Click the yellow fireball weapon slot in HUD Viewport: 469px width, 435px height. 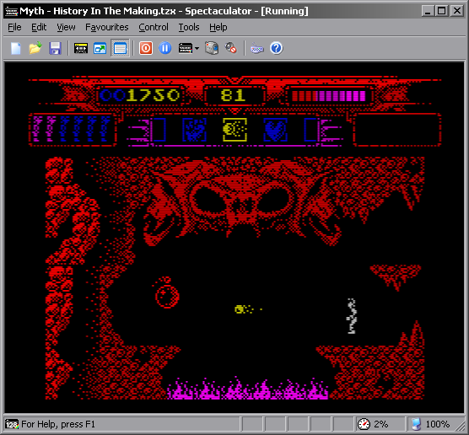(x=234, y=130)
